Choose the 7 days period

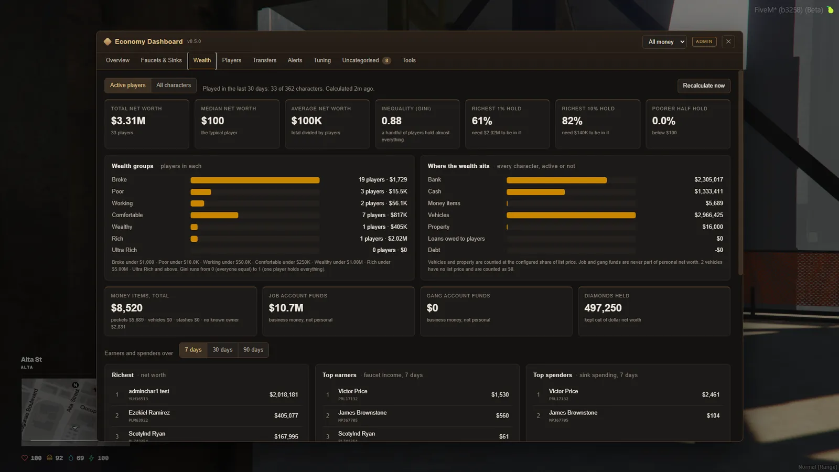click(x=193, y=350)
